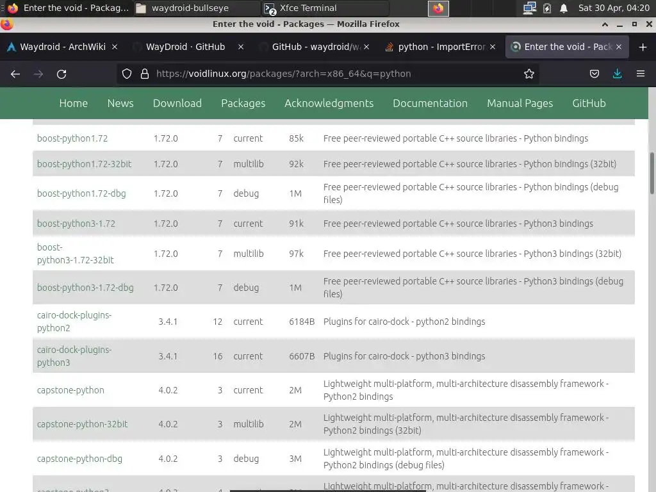Close the Waydroid - ArchWiki tab

pyautogui.click(x=115, y=47)
